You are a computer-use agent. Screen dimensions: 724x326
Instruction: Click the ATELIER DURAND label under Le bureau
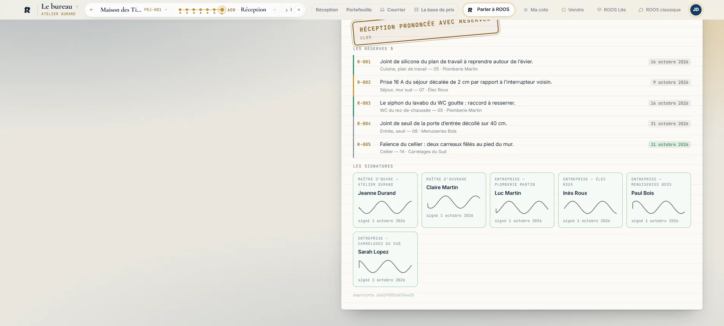coord(58,14)
